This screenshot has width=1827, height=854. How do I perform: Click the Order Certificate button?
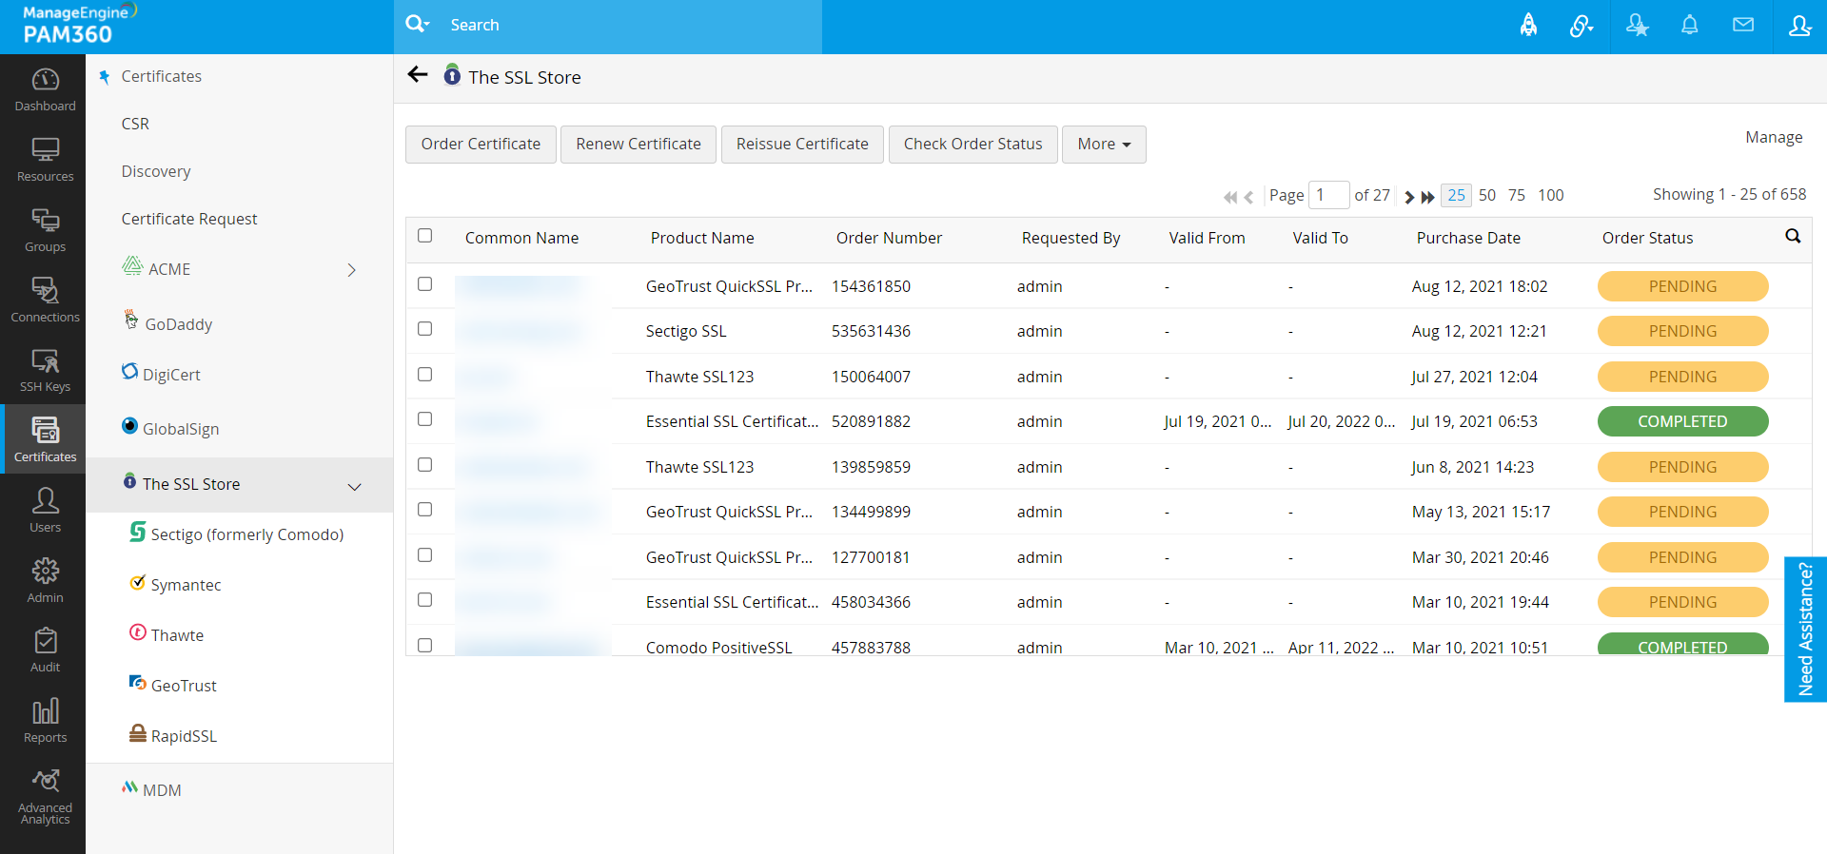point(481,145)
